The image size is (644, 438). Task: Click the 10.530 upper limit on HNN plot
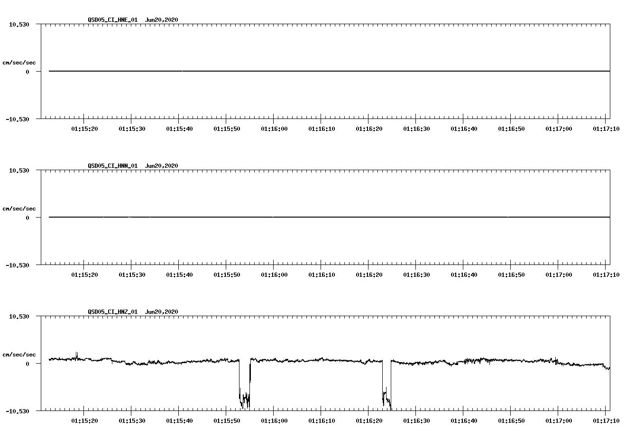click(19, 170)
